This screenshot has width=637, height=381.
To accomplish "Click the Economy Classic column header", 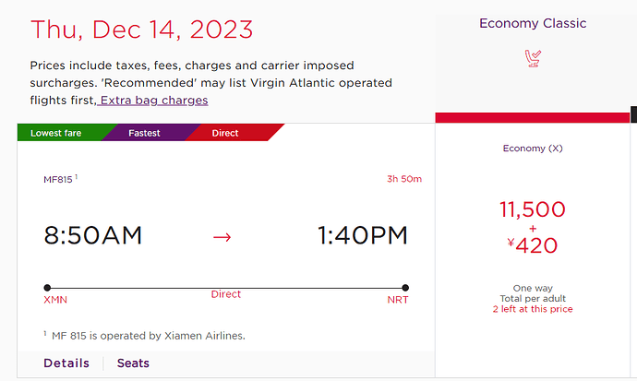I will [533, 23].
